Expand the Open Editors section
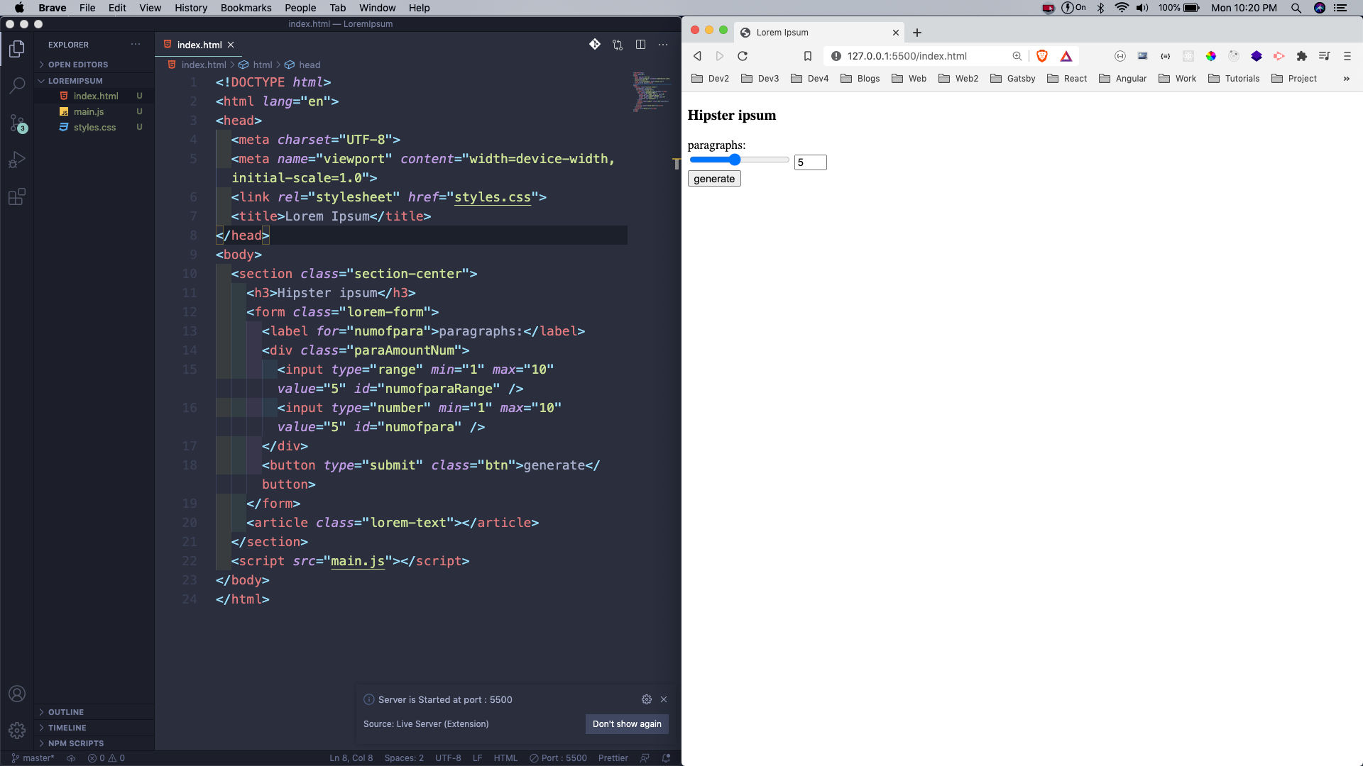1363x766 pixels. point(94,65)
